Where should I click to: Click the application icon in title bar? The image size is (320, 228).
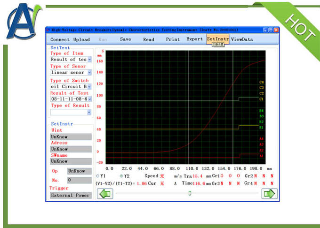(48, 30)
